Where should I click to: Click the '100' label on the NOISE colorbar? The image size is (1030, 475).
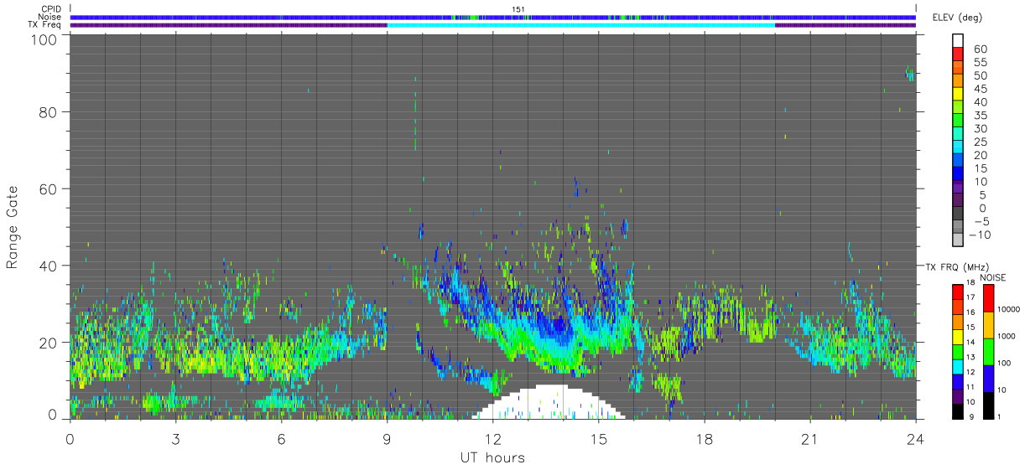coord(1004,363)
